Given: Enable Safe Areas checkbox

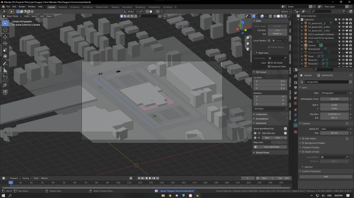Looking at the screenshot, I should click(x=303, y=138).
